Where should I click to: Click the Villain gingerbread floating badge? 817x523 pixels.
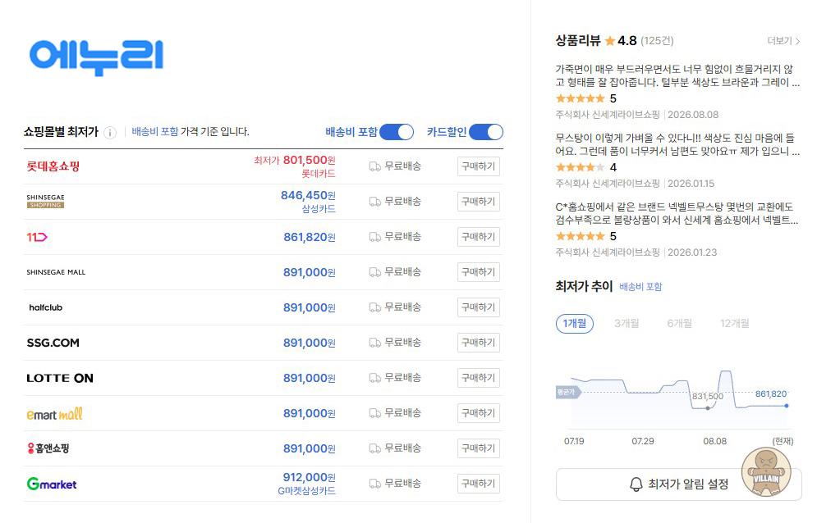(766, 472)
